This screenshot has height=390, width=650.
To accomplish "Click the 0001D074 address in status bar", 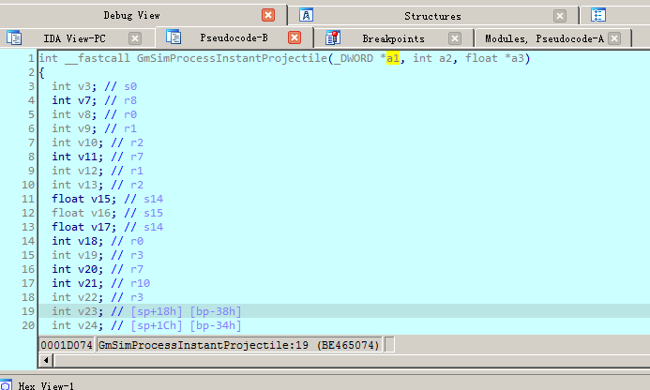I will [67, 345].
